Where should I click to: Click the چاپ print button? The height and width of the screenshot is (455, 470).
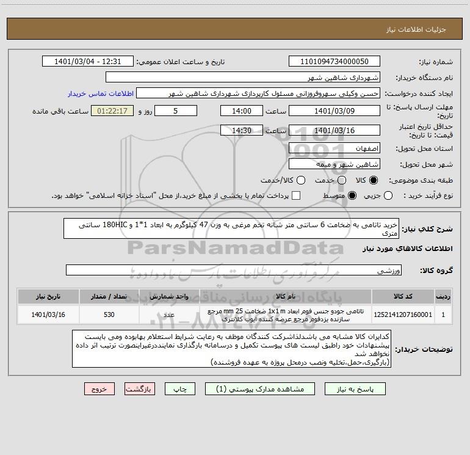click(x=180, y=389)
